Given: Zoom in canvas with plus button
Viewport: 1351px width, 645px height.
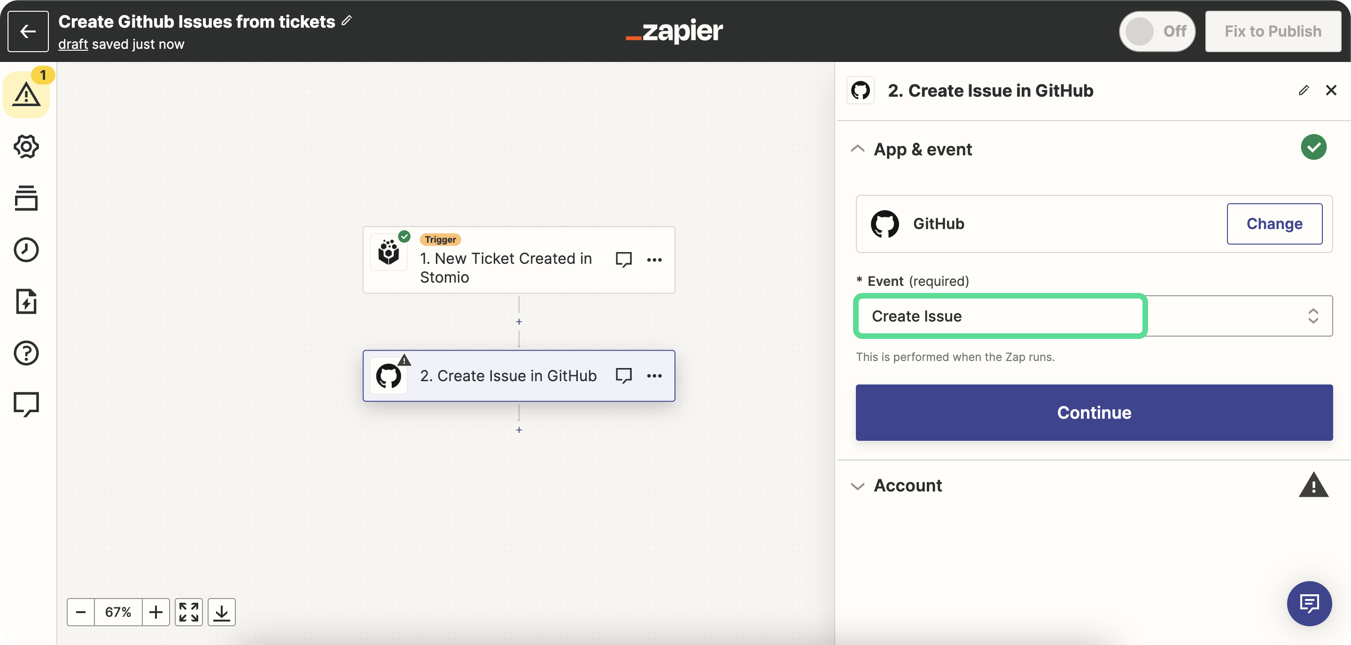Looking at the screenshot, I should (x=156, y=612).
